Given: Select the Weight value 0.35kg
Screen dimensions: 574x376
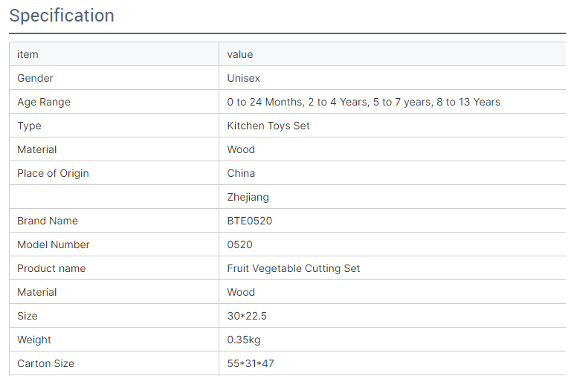Looking at the screenshot, I should [x=244, y=340].
